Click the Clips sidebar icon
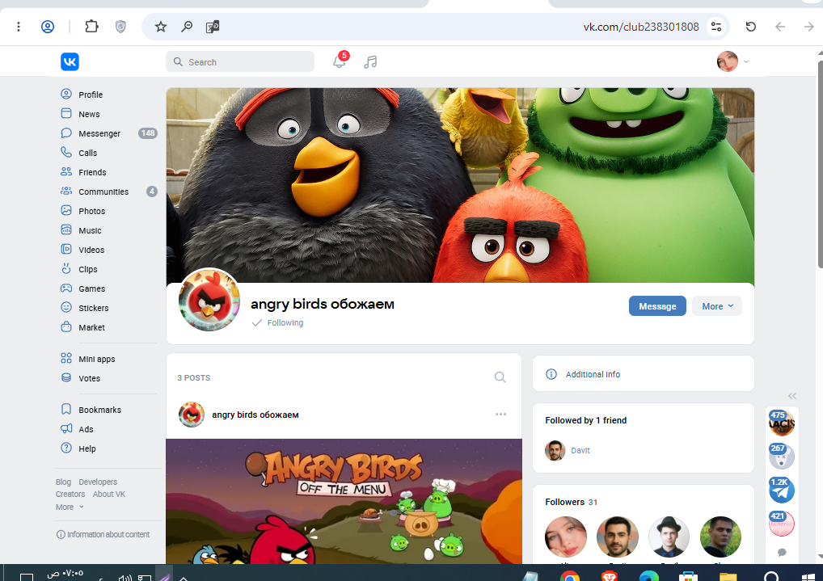 tap(66, 269)
